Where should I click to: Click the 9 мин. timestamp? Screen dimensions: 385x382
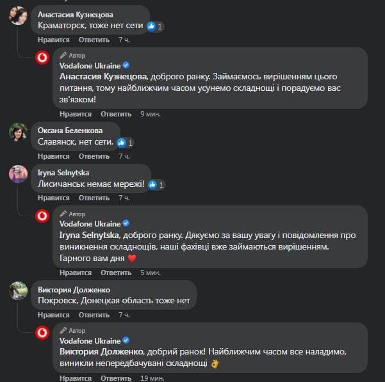coord(151,114)
